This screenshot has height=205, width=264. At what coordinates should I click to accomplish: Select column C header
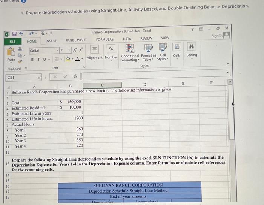[102, 85]
